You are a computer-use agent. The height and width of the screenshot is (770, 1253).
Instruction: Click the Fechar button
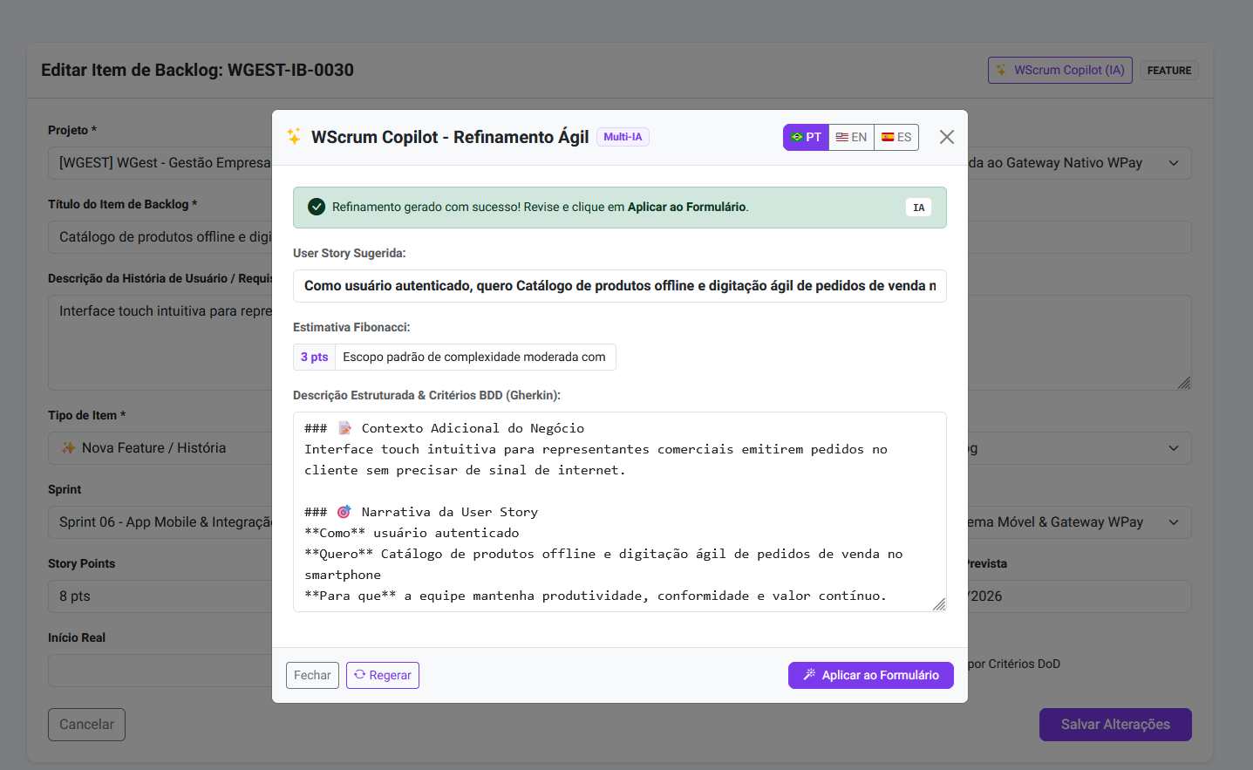[312, 675]
